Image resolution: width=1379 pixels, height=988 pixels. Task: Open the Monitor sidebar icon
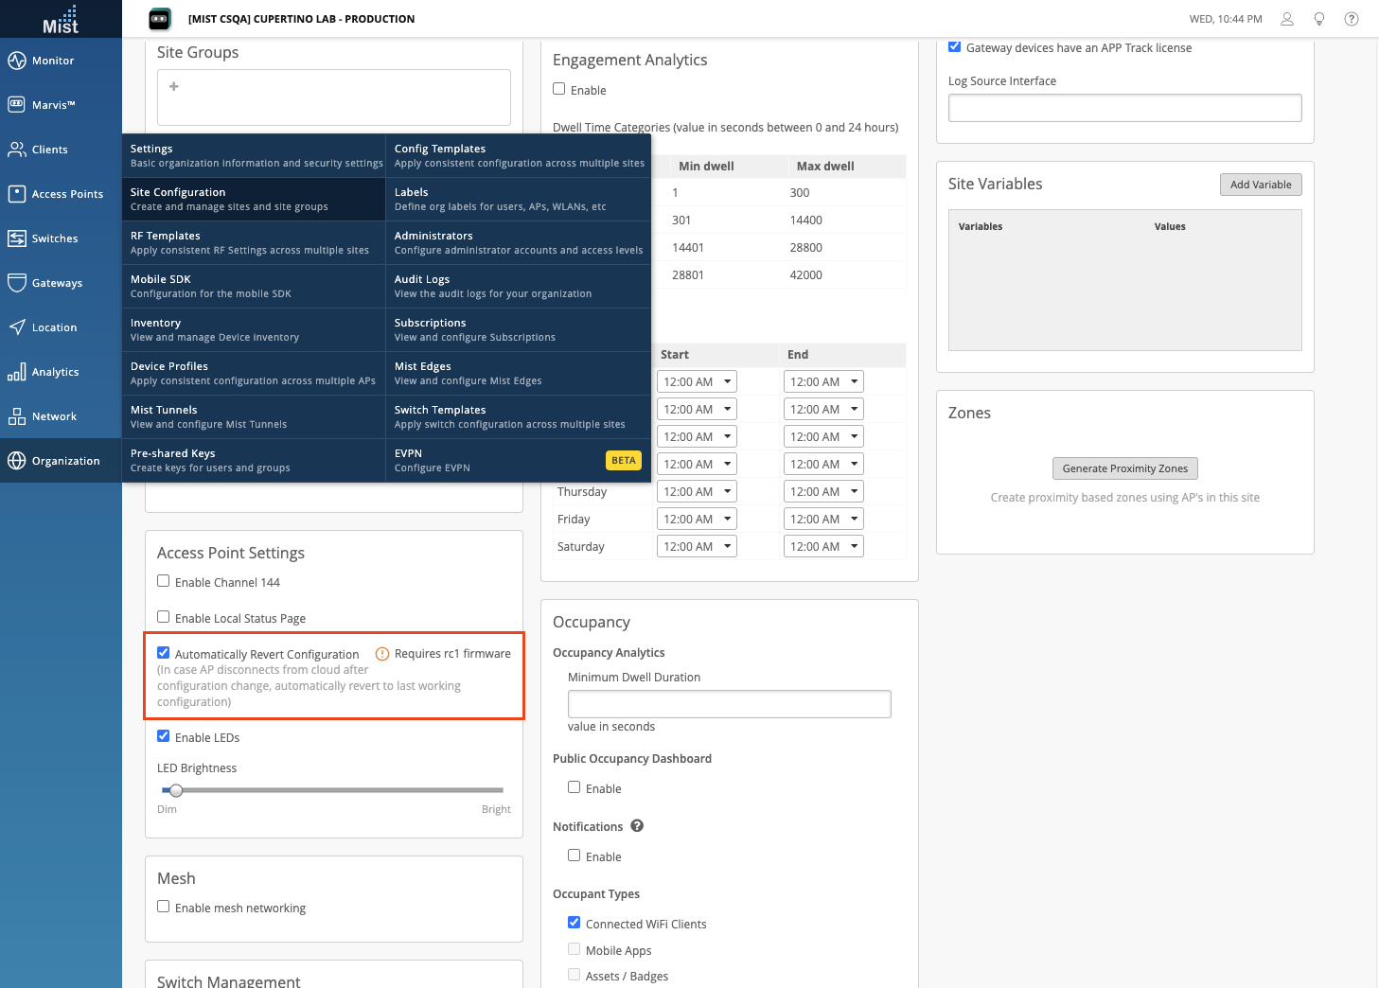pyautogui.click(x=17, y=61)
